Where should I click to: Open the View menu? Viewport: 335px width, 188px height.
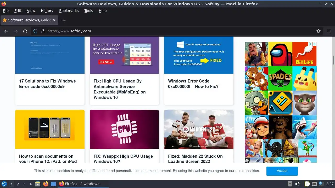pos(31,11)
